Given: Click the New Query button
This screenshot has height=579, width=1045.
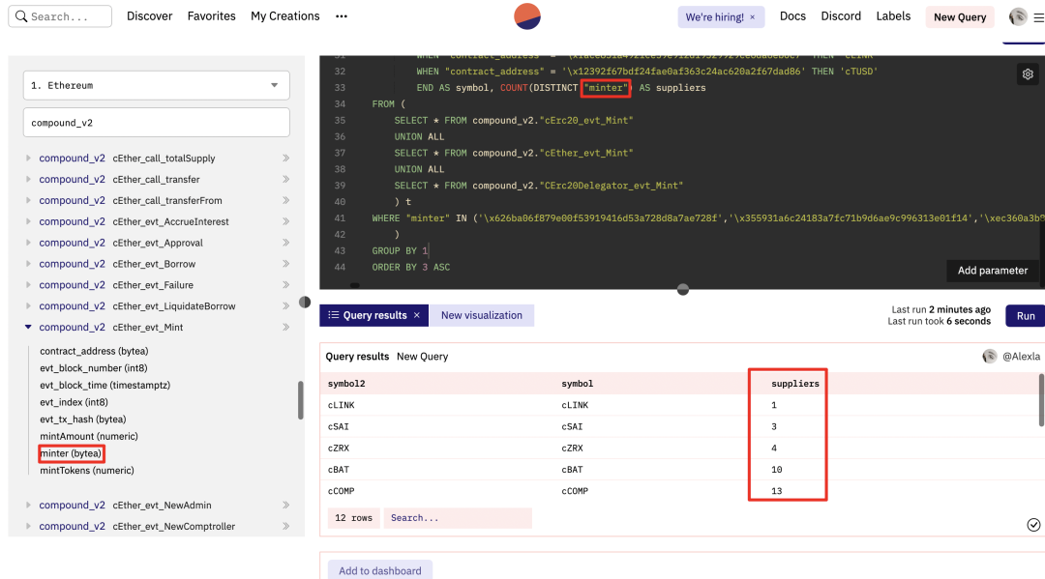Looking at the screenshot, I should 960,17.
